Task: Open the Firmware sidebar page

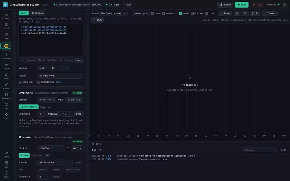Action: coord(6,56)
